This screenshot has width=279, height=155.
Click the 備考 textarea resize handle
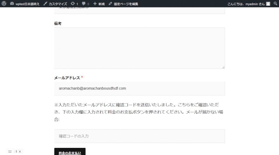[x=223, y=67]
